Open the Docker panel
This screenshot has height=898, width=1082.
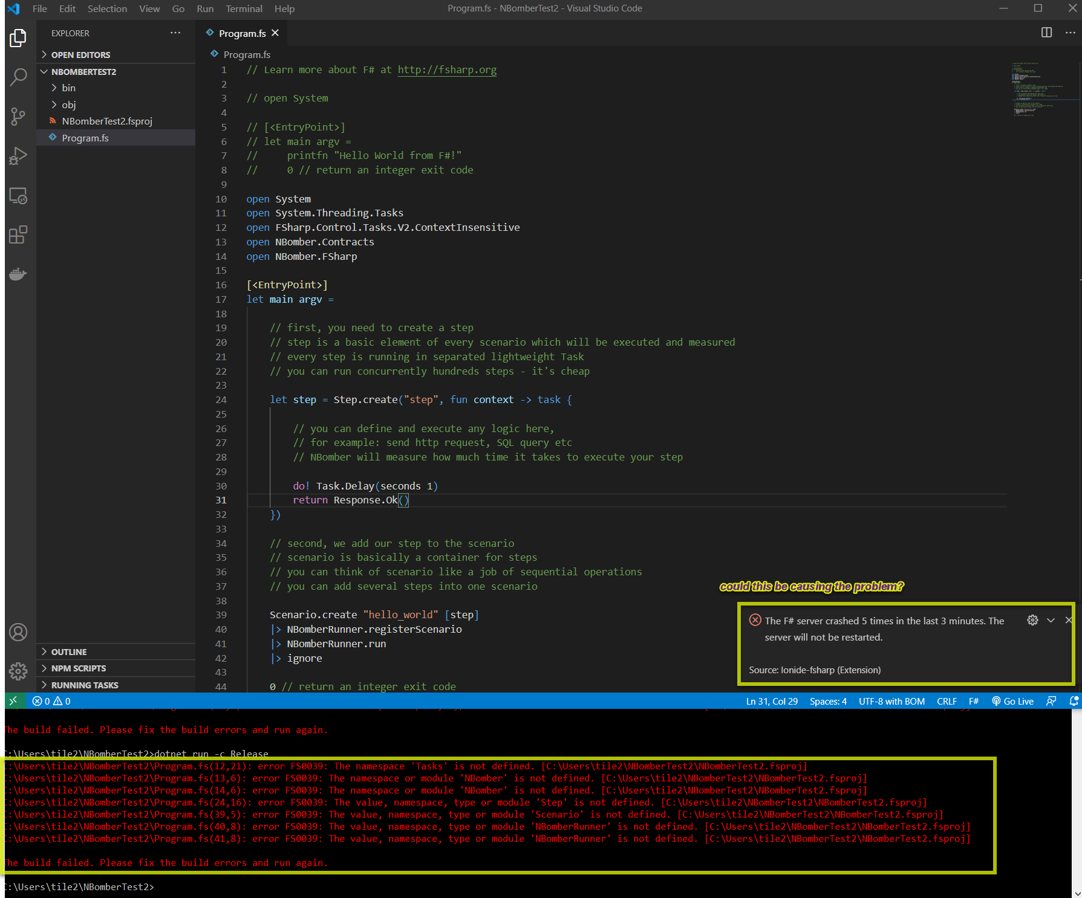pyautogui.click(x=18, y=273)
